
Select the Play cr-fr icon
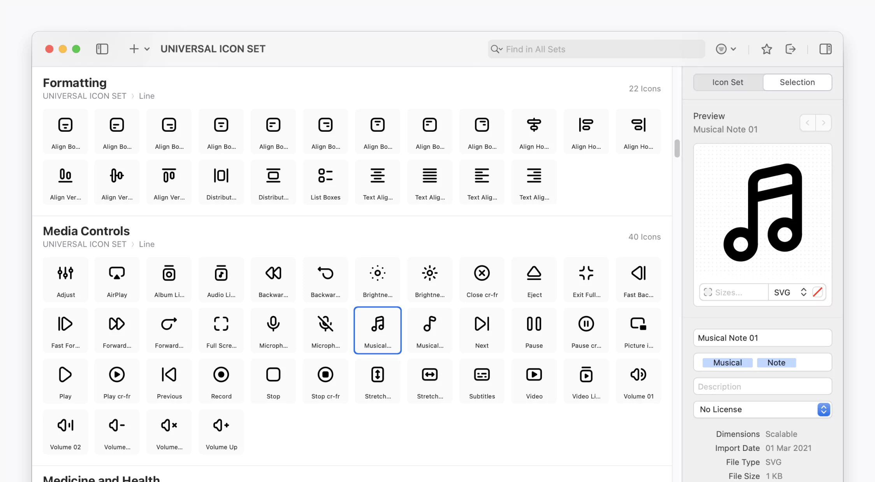tap(117, 381)
